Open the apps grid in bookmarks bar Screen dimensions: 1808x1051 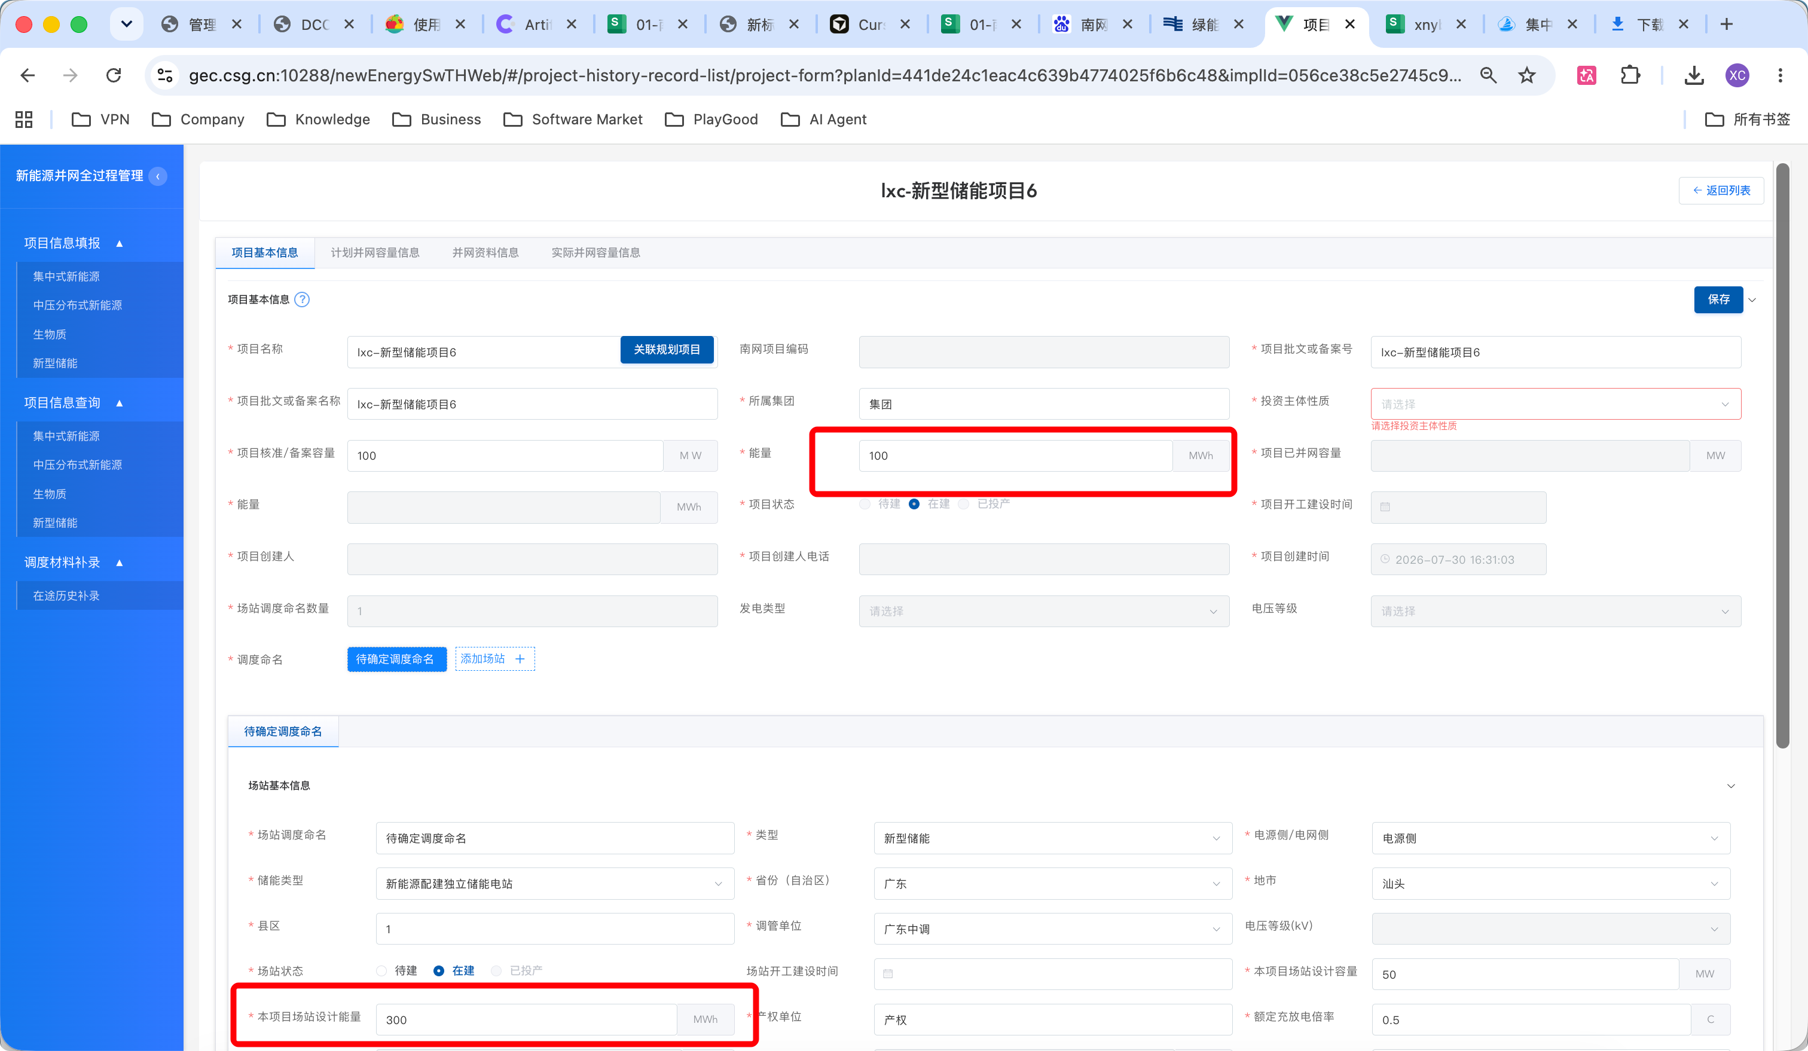click(24, 119)
